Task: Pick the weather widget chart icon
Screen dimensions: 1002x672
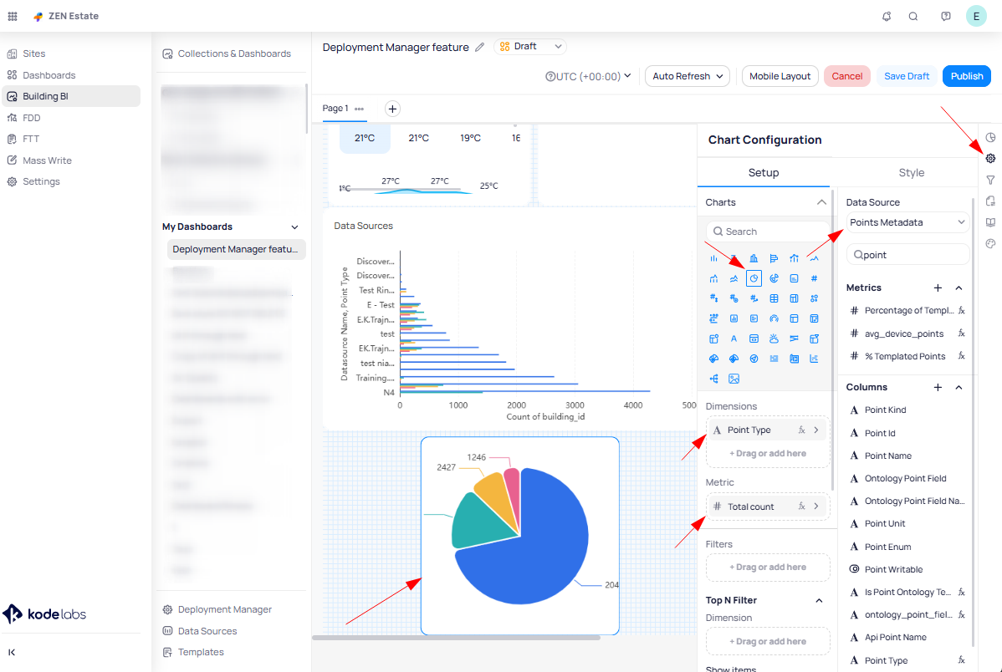Action: 774,339
